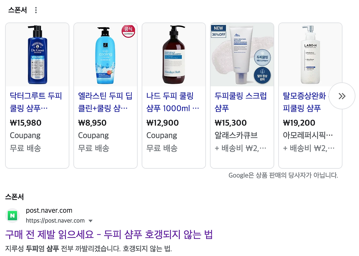Click the 공식 LG생활건강 badge
Viewport: 359px width, 256px height.
pyautogui.click(x=128, y=31)
